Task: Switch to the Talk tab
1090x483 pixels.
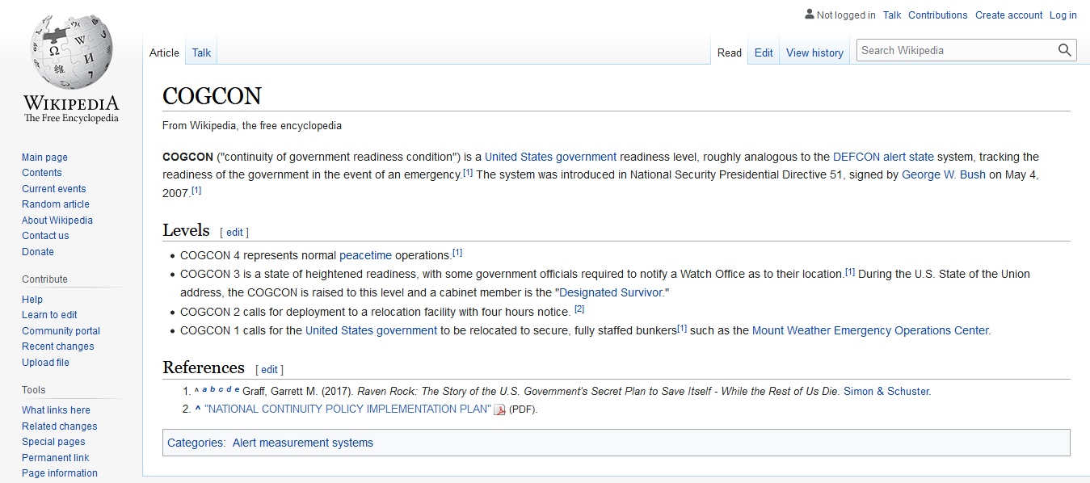Action: click(201, 52)
